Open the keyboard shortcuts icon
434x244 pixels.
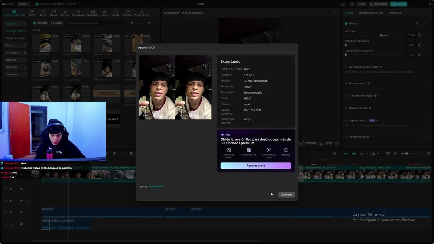(x=351, y=4)
